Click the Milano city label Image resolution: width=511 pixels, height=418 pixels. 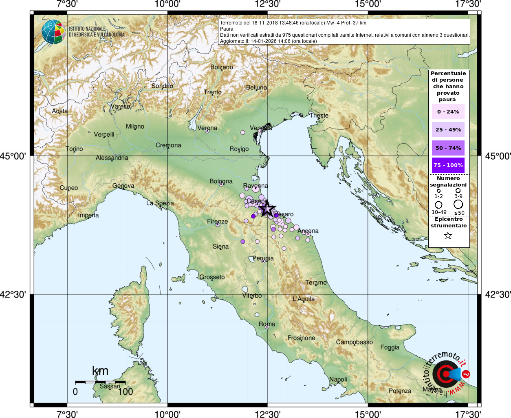tap(135, 127)
